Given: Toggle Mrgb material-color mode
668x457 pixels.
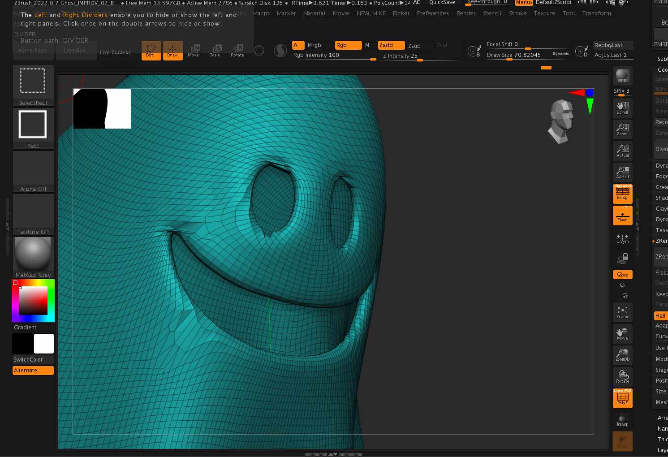Looking at the screenshot, I should point(315,45).
